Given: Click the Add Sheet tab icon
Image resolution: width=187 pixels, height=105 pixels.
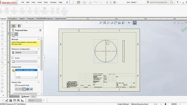Looking at the screenshot, I should tap(33, 97).
